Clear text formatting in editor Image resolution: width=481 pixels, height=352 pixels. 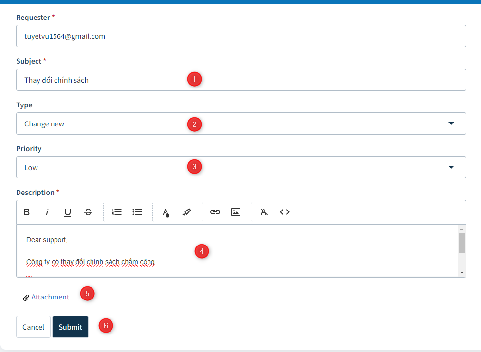(264, 212)
